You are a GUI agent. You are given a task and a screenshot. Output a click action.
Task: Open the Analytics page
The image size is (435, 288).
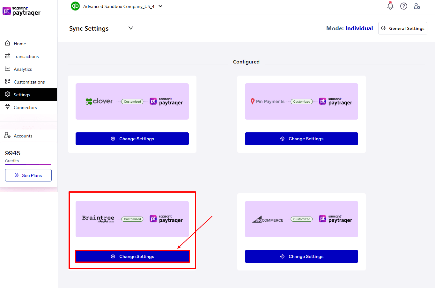[23, 69]
